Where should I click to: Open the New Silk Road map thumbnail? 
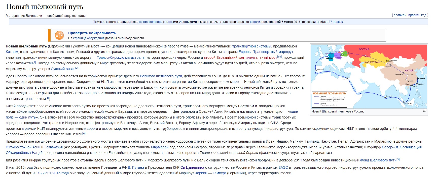pos(369,76)
